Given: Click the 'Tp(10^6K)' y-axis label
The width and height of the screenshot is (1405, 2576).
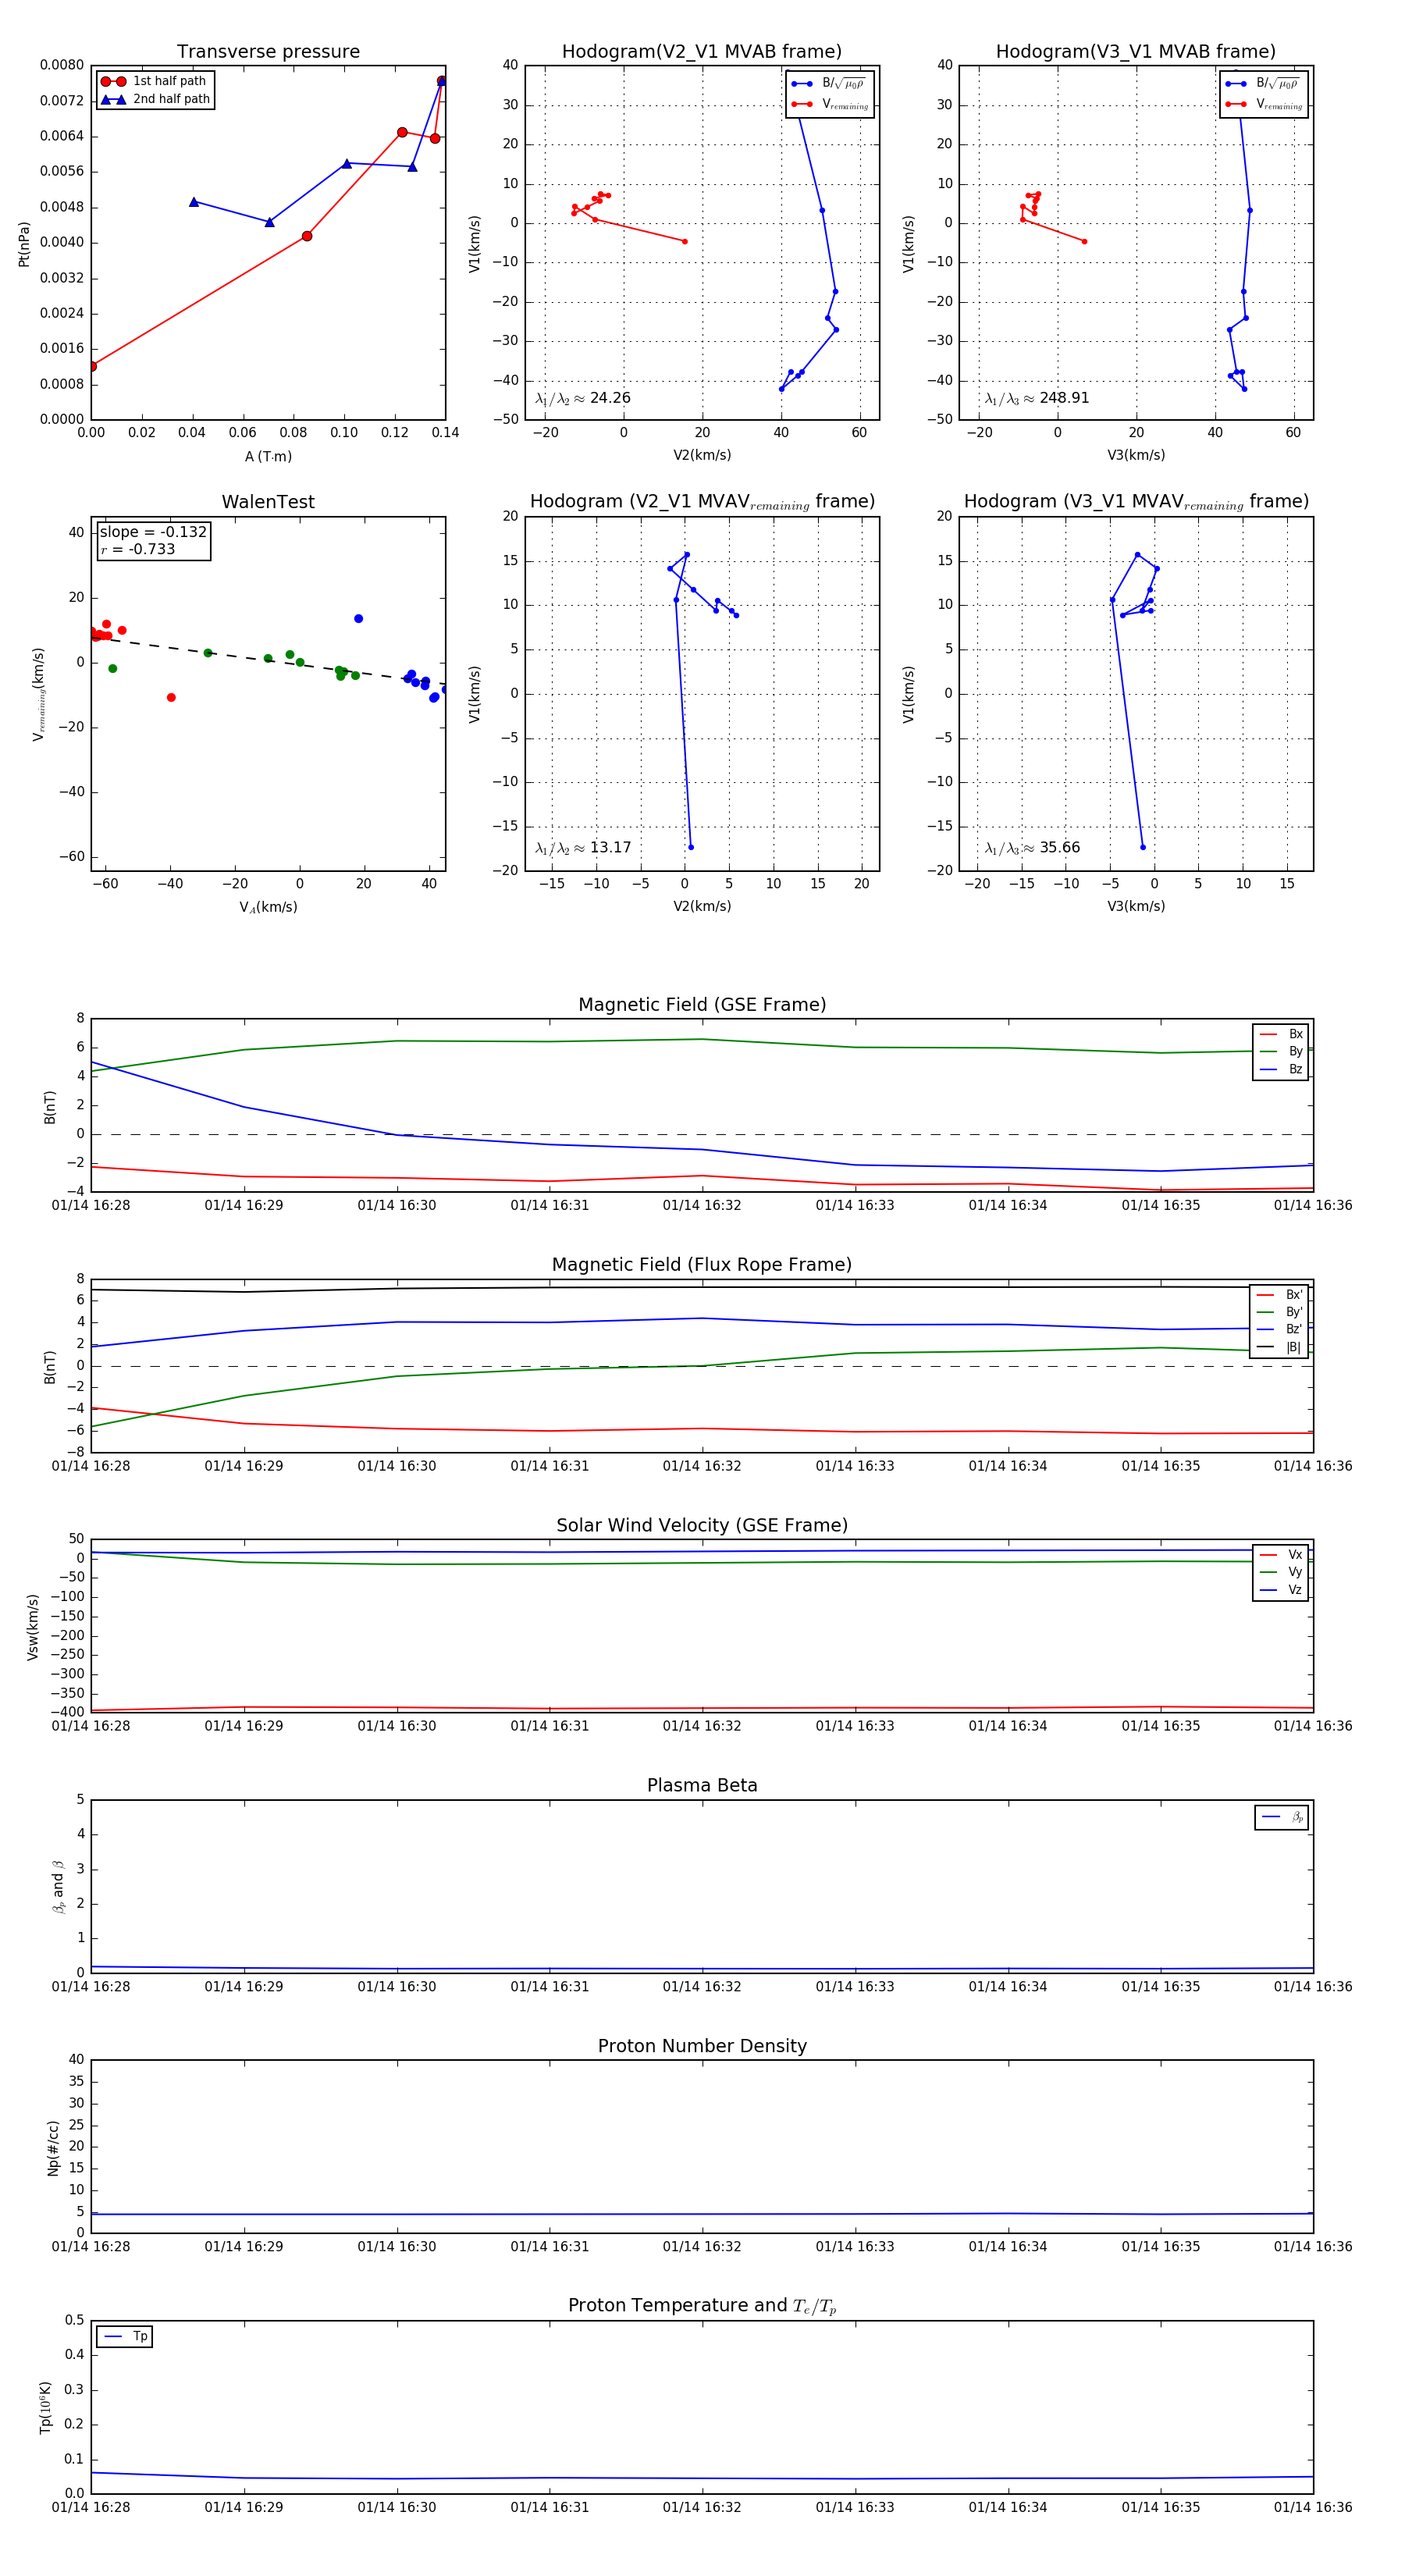Looking at the screenshot, I should 45,2407.
